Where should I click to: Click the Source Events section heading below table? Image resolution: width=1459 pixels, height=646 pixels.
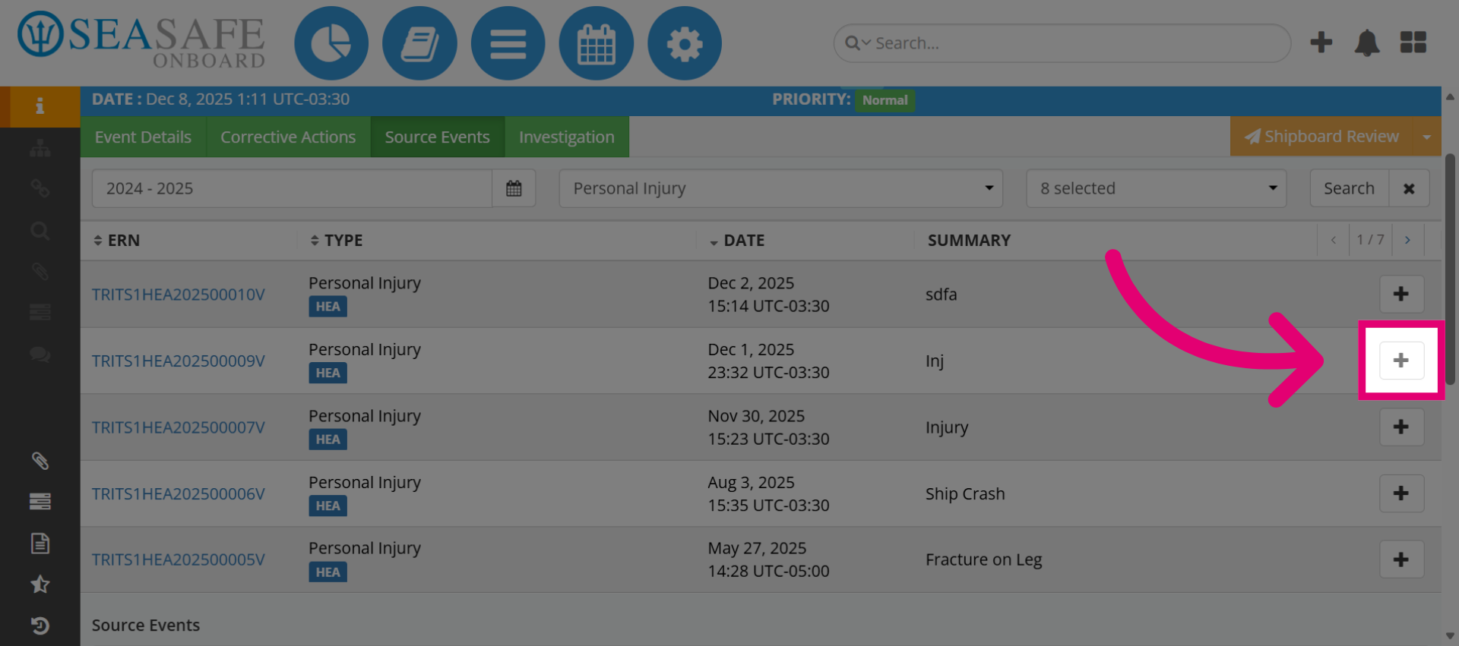tap(146, 626)
